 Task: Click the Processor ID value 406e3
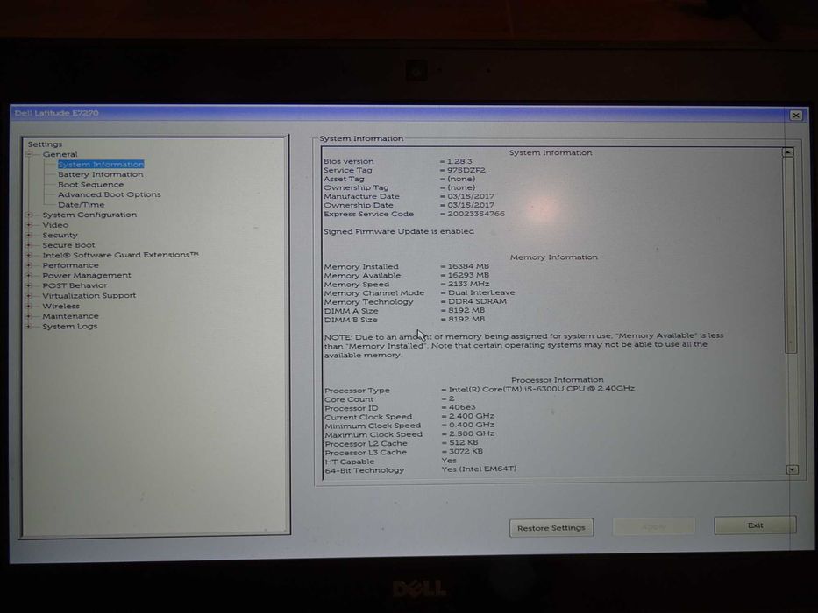pyautogui.click(x=462, y=407)
